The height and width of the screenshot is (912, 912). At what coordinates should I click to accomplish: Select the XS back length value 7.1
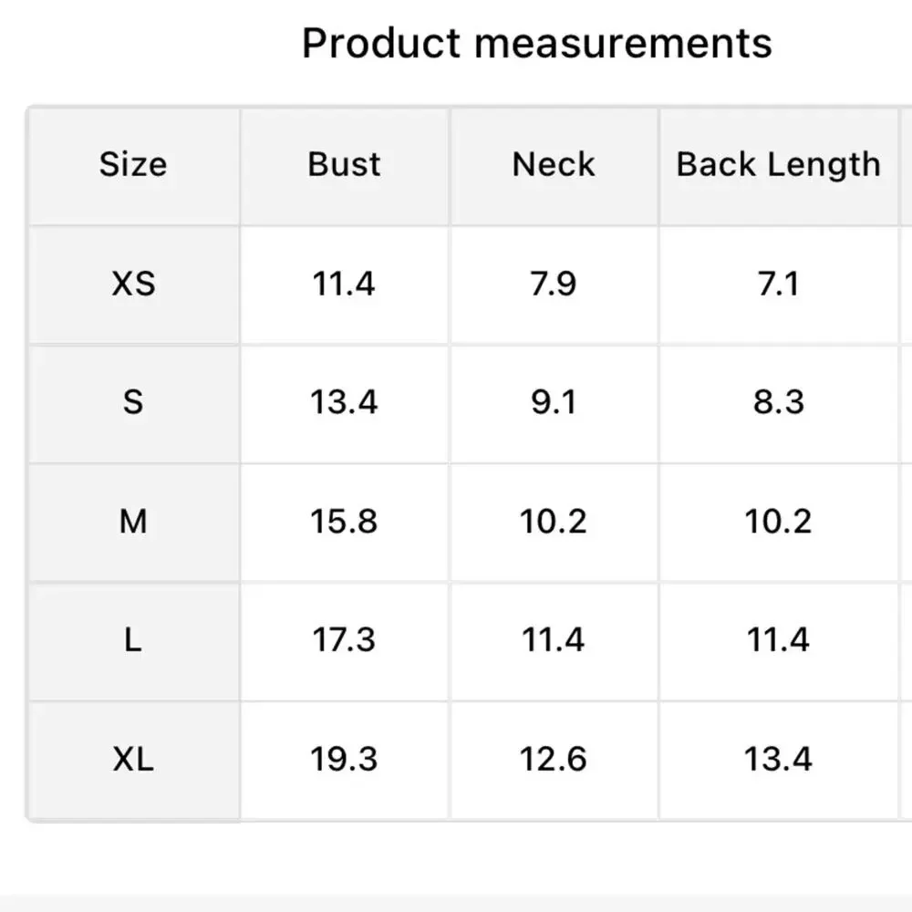778,284
